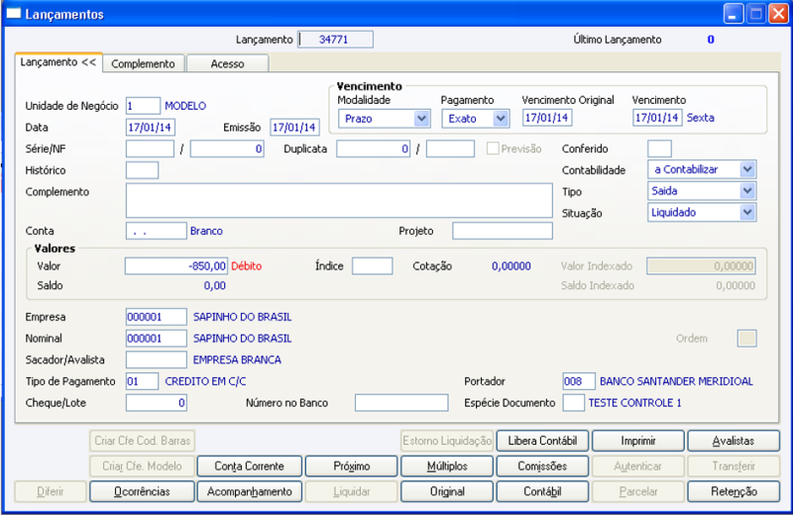Click the Lançamentos window title icon
Viewport: 793px width, 515px height.
(x=14, y=14)
